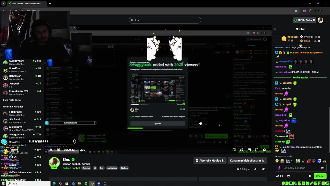
Task: Click Abonelik Hediye Et button
Action: [210, 160]
